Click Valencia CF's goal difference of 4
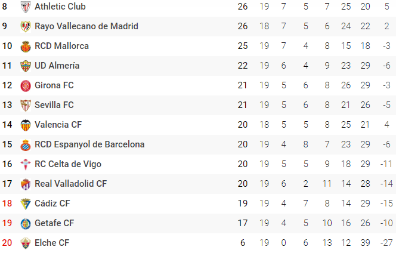Viewport: 396px width, 253px height. click(x=386, y=125)
